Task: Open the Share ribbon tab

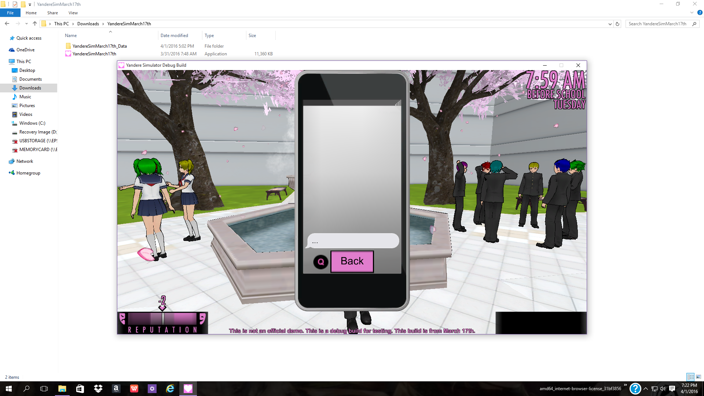Action: (x=52, y=13)
